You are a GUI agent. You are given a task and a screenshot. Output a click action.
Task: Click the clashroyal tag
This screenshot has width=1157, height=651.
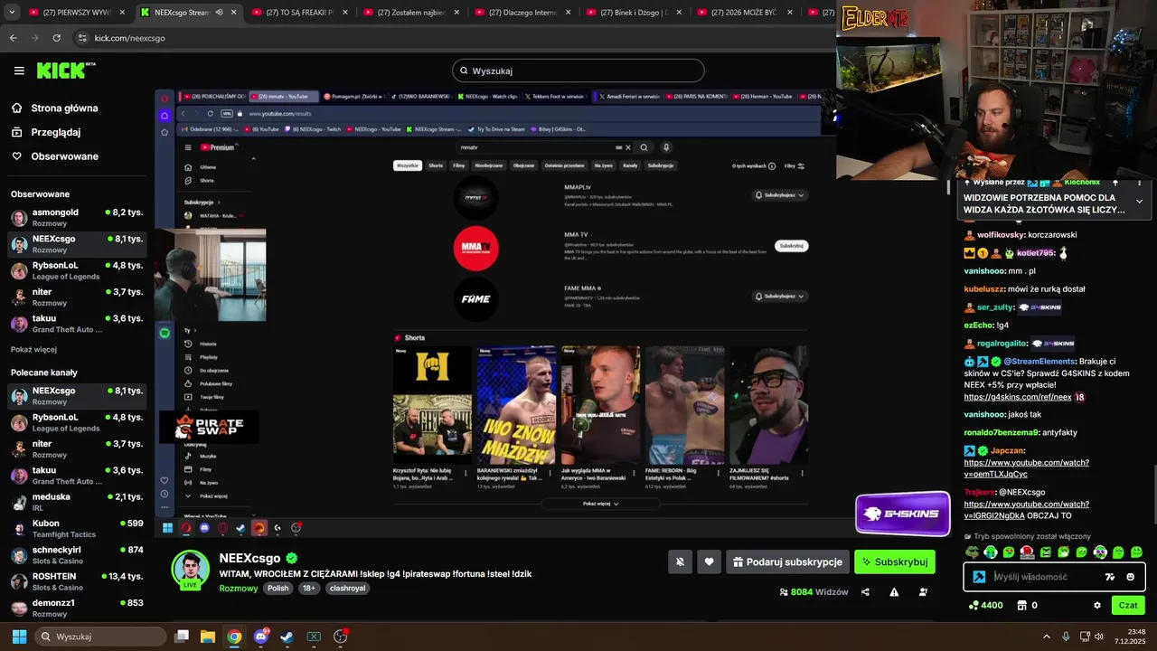(347, 588)
